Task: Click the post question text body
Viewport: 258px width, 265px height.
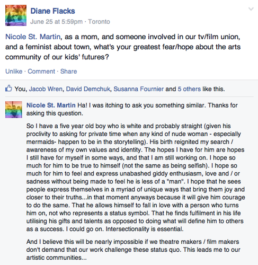Action: pos(123,47)
